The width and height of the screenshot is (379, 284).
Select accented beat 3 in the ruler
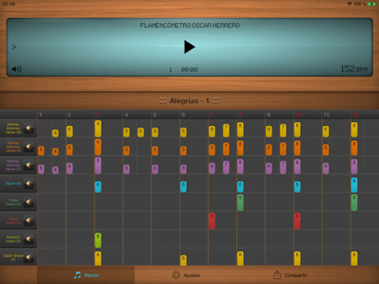tap(98, 115)
